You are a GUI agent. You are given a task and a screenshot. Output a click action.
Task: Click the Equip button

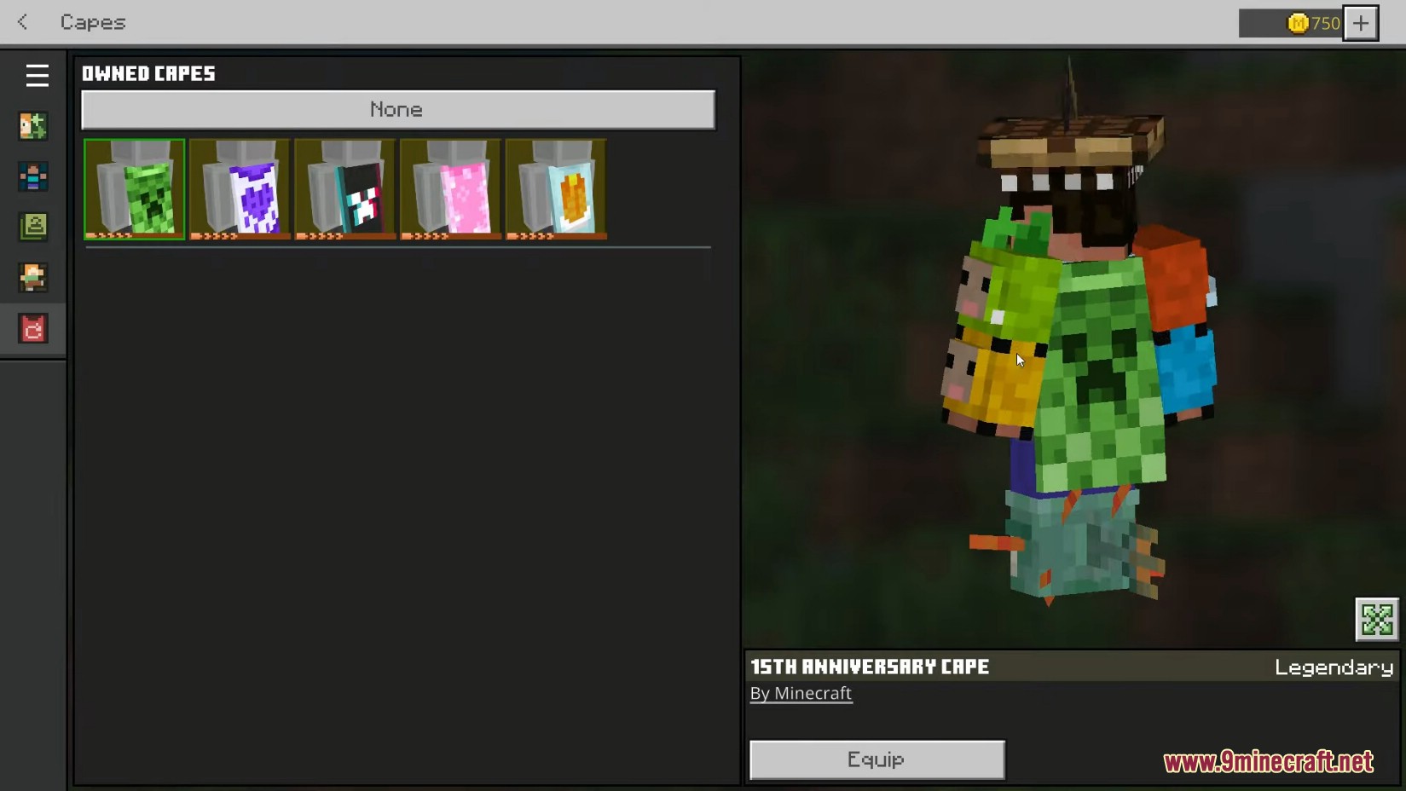point(877,759)
